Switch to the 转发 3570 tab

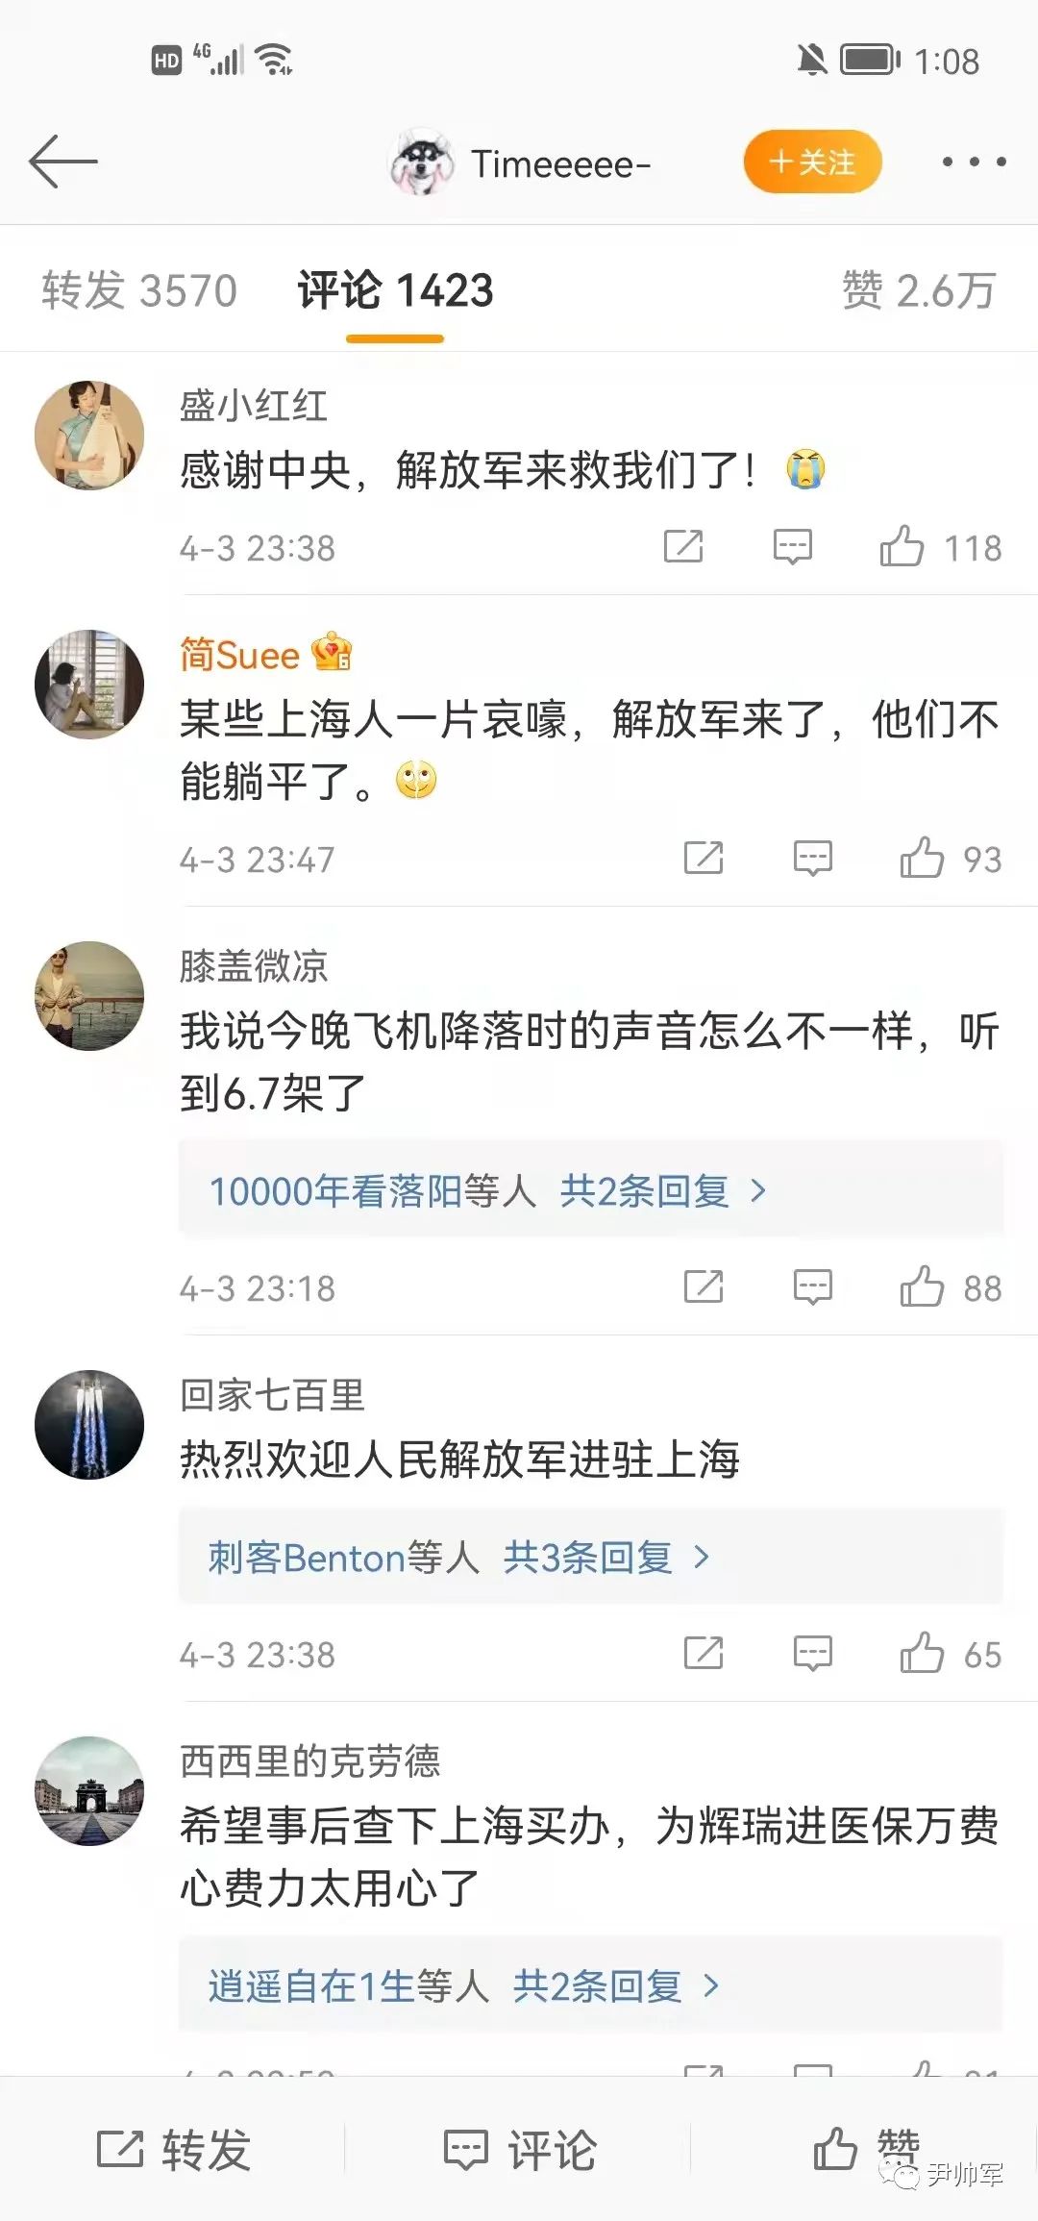point(139,290)
